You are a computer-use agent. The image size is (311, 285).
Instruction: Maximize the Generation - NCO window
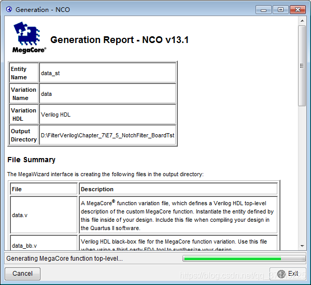(x=280, y=9)
